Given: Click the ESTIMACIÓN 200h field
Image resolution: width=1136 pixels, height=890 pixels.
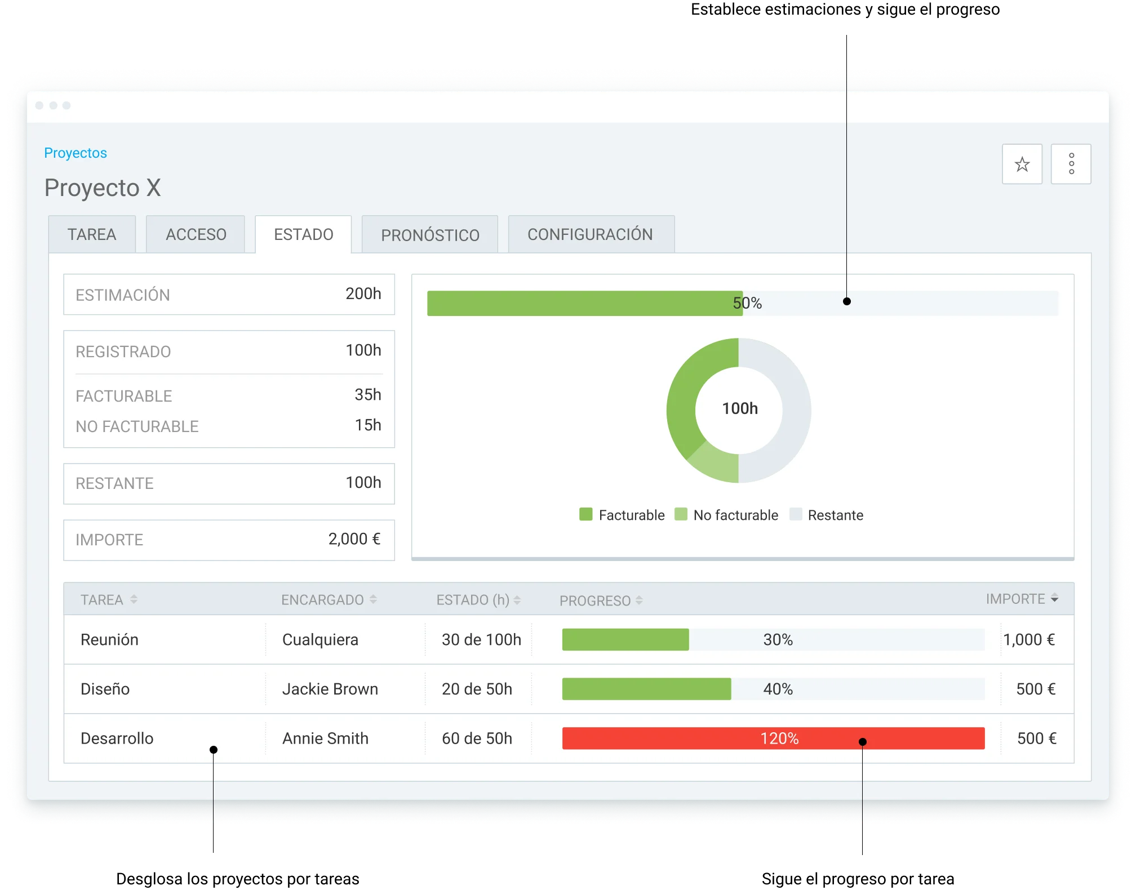Looking at the screenshot, I should point(229,295).
